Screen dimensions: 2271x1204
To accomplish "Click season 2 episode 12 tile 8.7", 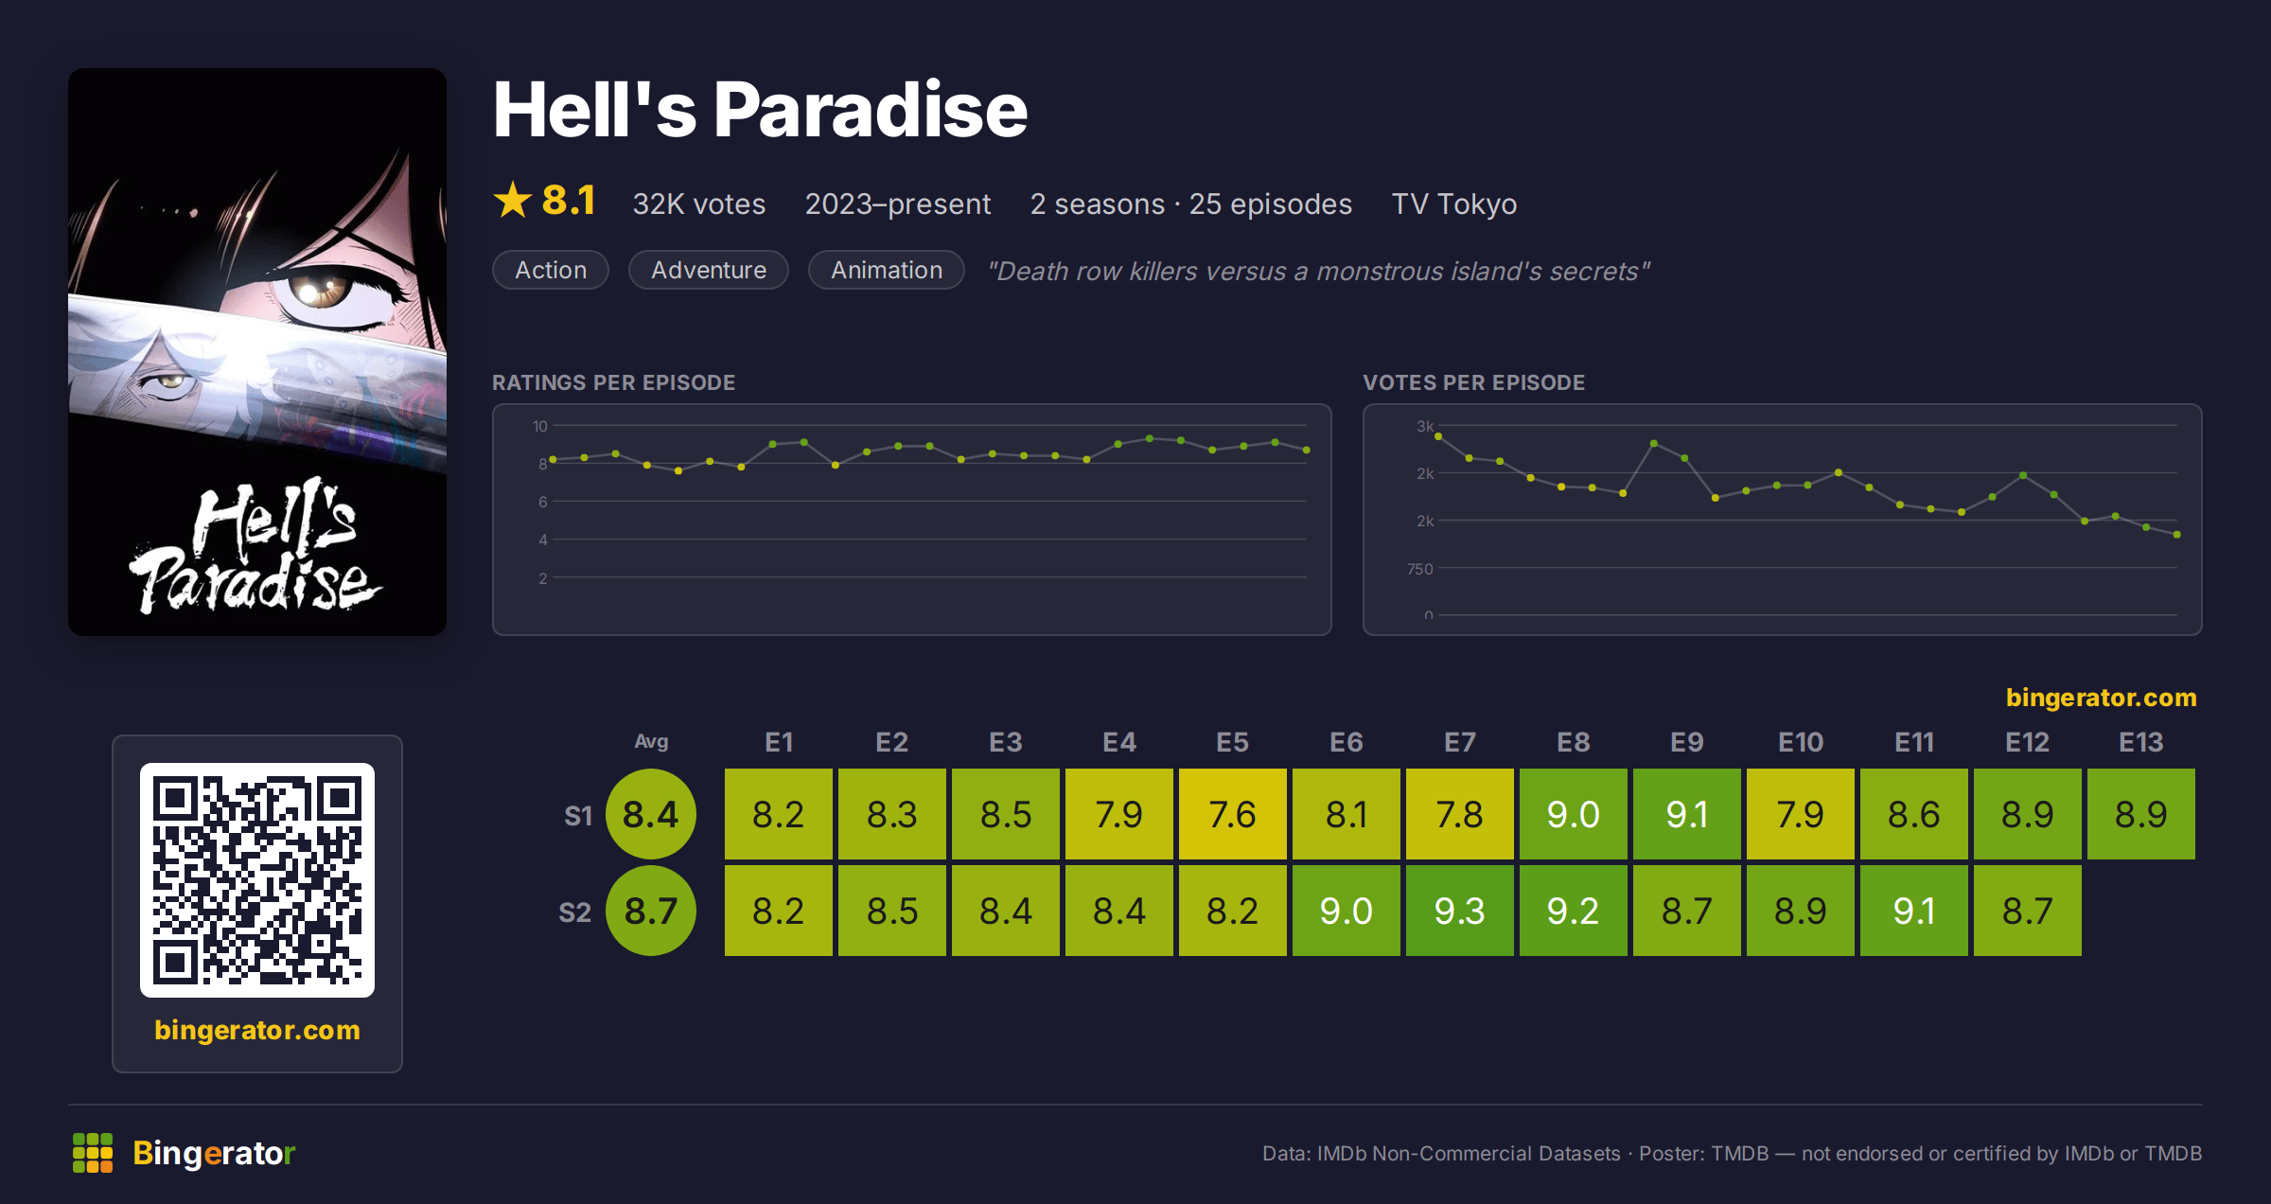I will (x=2028, y=911).
